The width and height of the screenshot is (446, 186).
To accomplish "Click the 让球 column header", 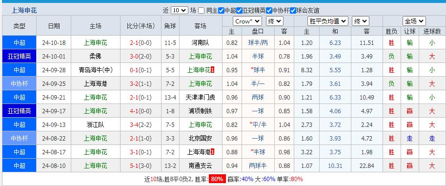I will coord(409,32).
